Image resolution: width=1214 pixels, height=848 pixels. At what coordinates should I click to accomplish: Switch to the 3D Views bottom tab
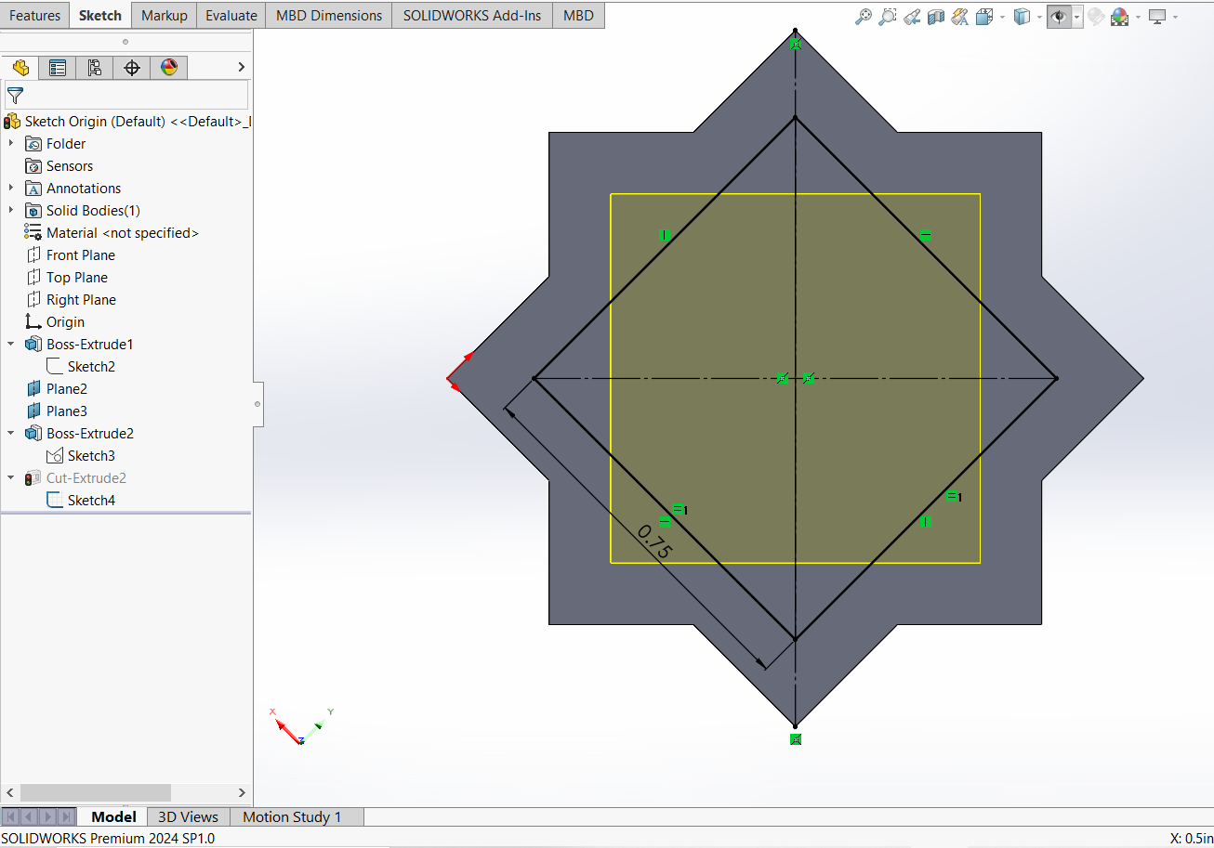pyautogui.click(x=189, y=816)
